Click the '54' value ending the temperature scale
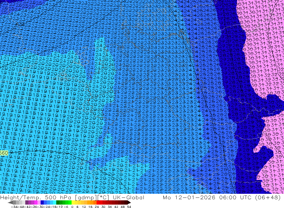The height and width of the screenshot is (208, 284). (129, 207)
